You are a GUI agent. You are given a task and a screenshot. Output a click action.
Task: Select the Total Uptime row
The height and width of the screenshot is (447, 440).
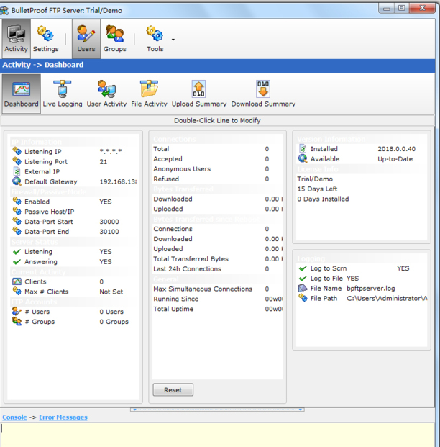tap(218, 309)
